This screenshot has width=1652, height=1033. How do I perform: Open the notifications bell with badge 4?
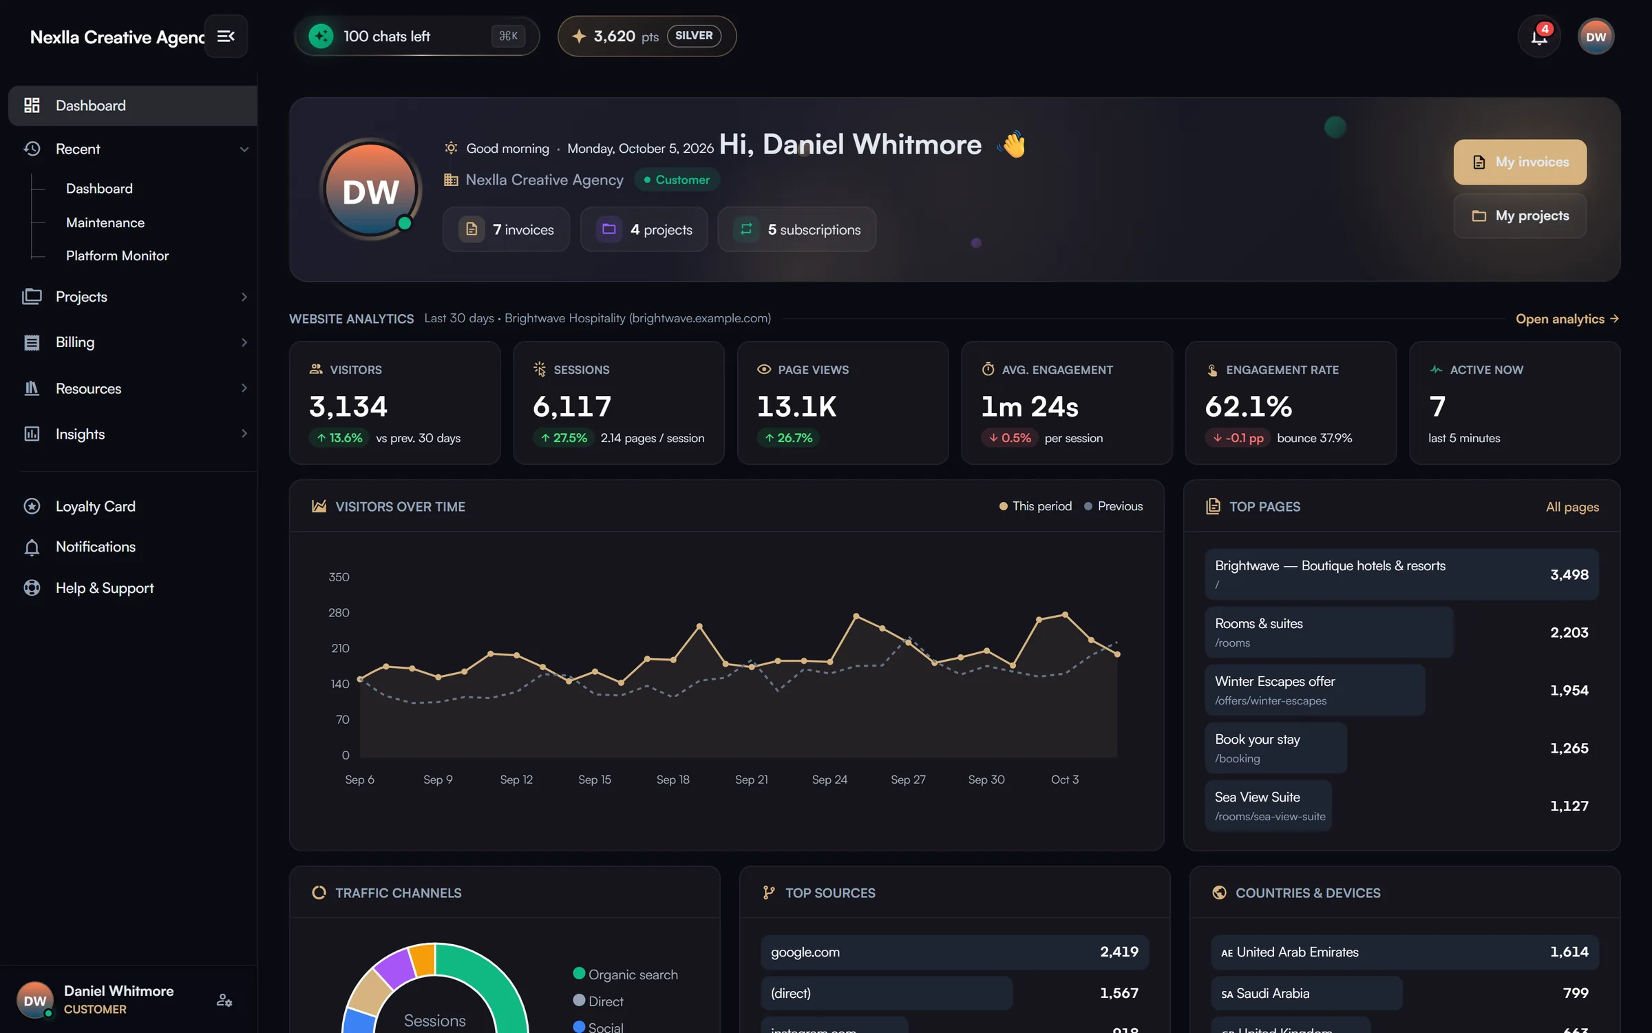click(1539, 36)
